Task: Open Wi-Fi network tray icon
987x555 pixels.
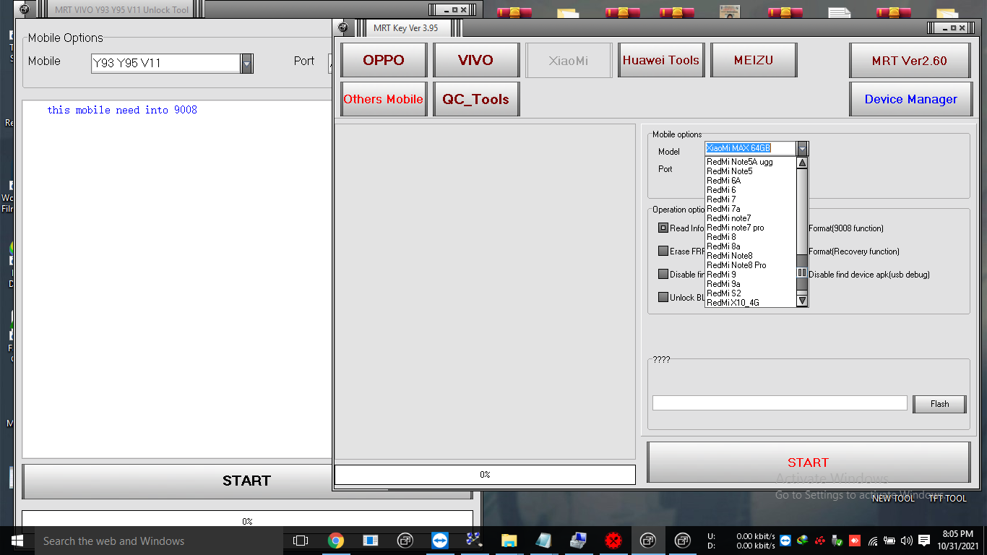Action: [x=873, y=541]
